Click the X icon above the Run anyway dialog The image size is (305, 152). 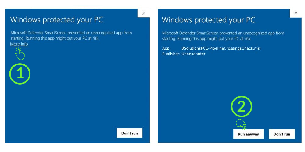pyautogui.click(x=296, y=13)
